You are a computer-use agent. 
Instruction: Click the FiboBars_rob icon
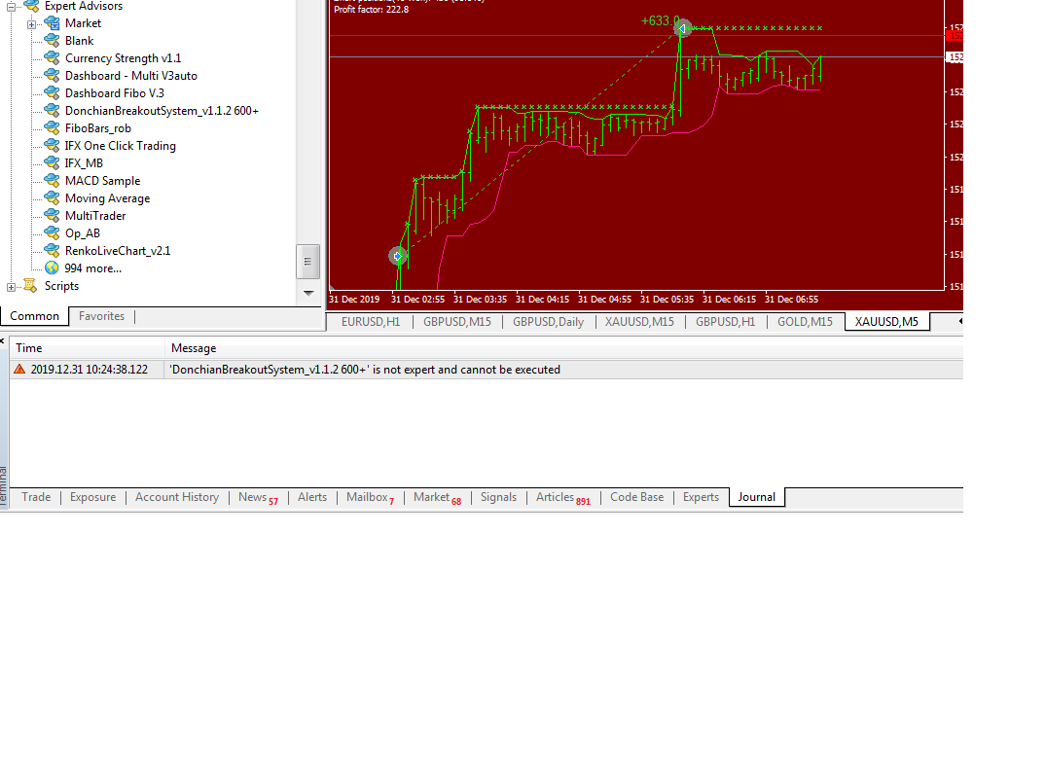[52, 128]
